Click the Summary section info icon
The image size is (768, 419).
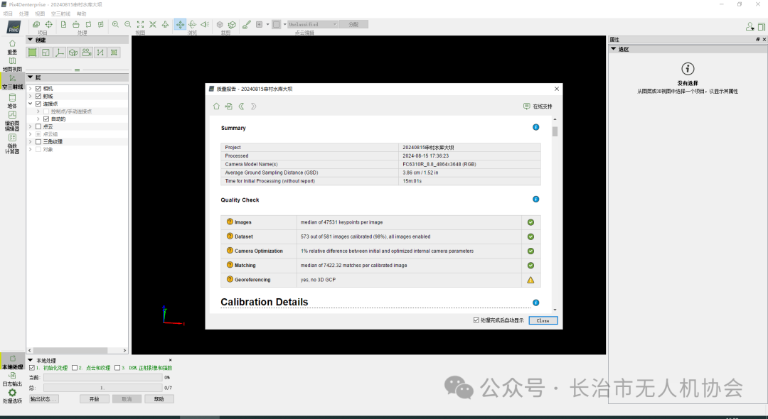(x=536, y=127)
